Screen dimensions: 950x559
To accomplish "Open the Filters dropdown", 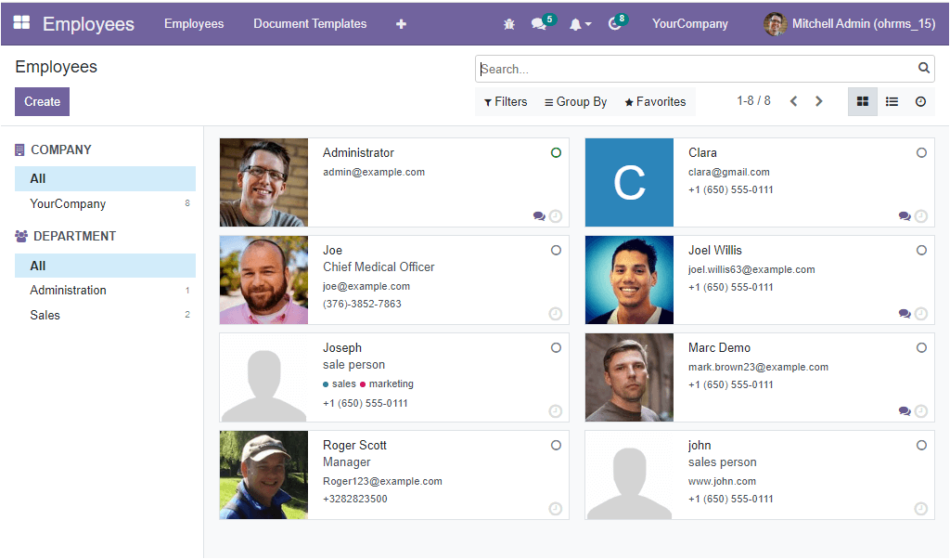I will click(506, 102).
